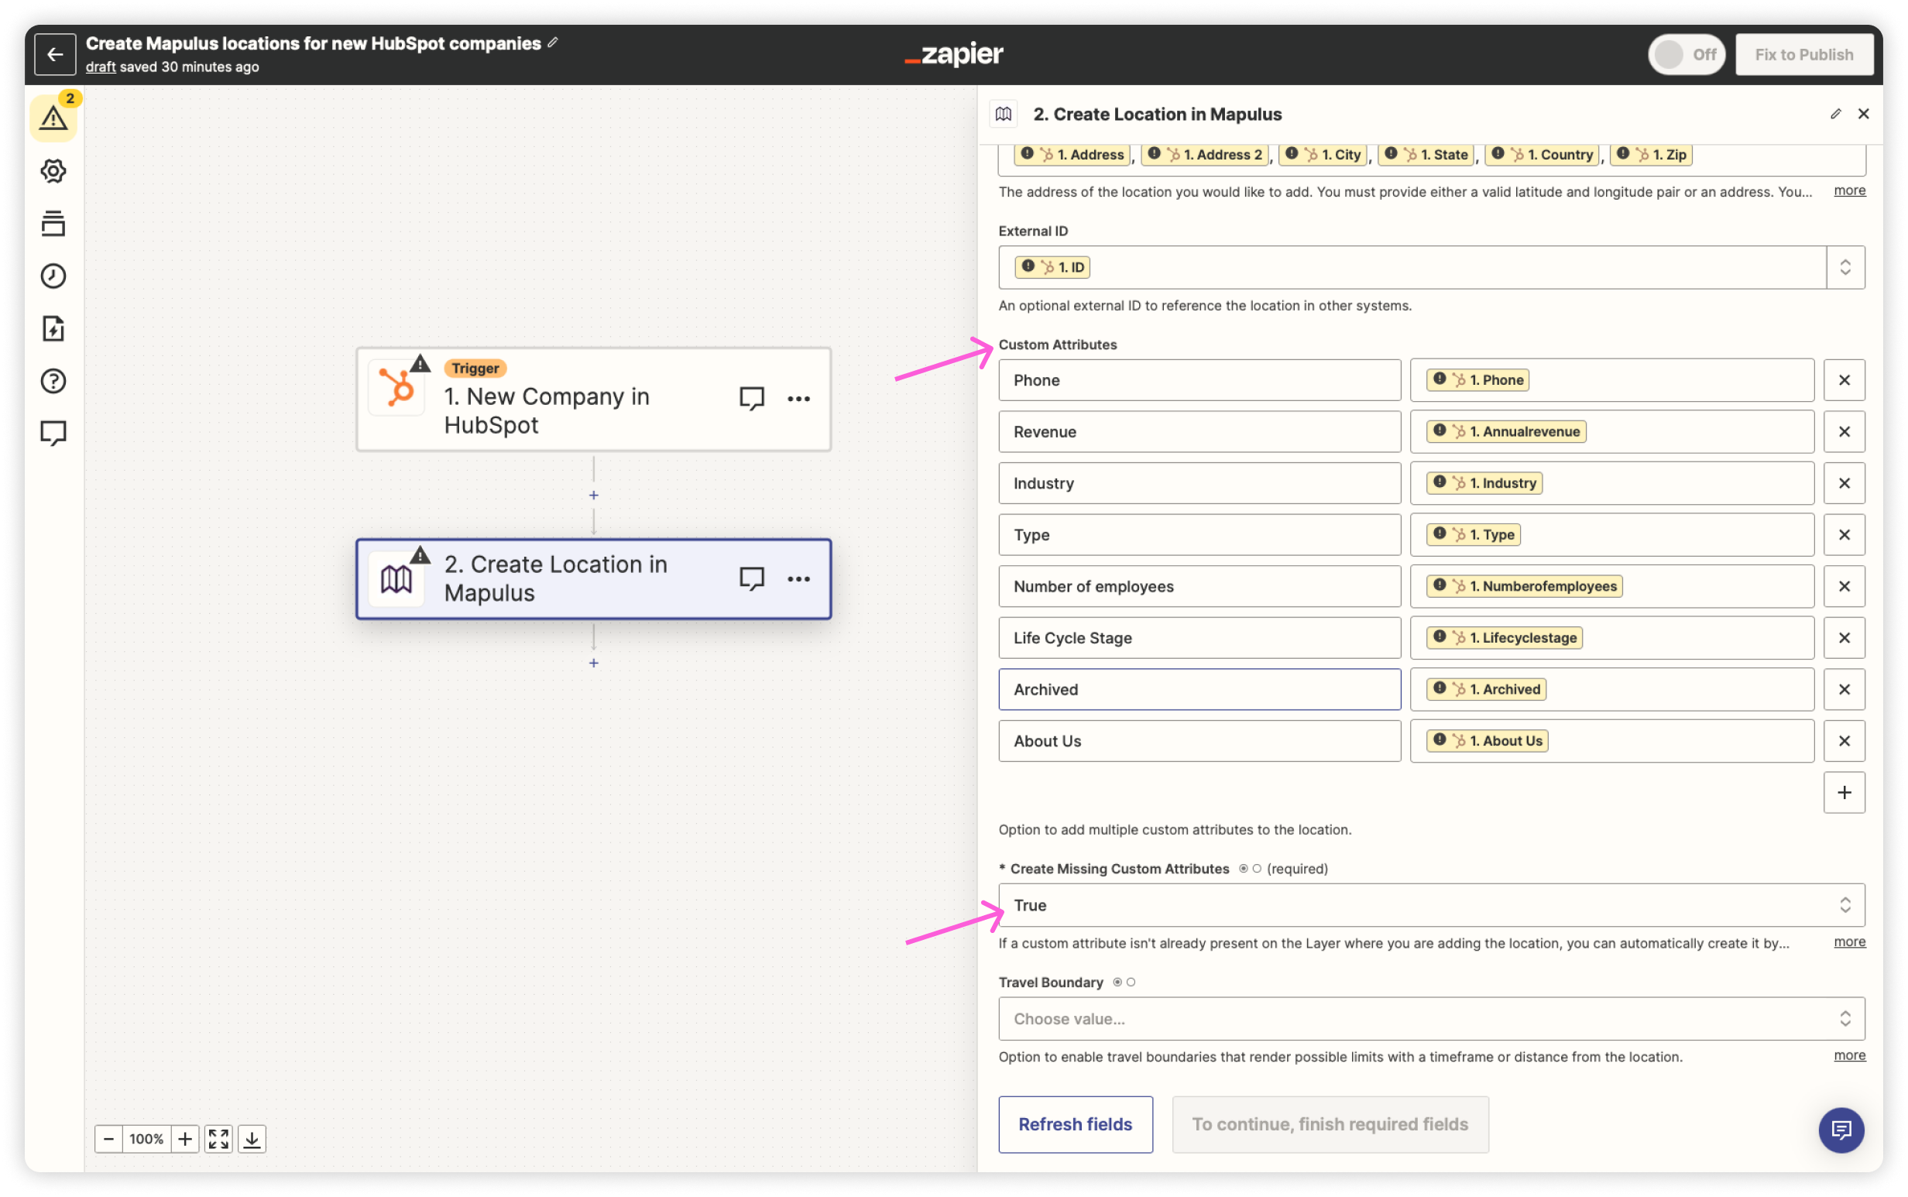Open the Zap history clock icon
The height and width of the screenshot is (1197, 1908).
(x=53, y=276)
